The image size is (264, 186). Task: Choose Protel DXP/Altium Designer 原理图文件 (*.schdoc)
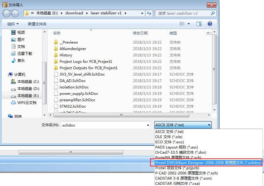[x=208, y=163]
